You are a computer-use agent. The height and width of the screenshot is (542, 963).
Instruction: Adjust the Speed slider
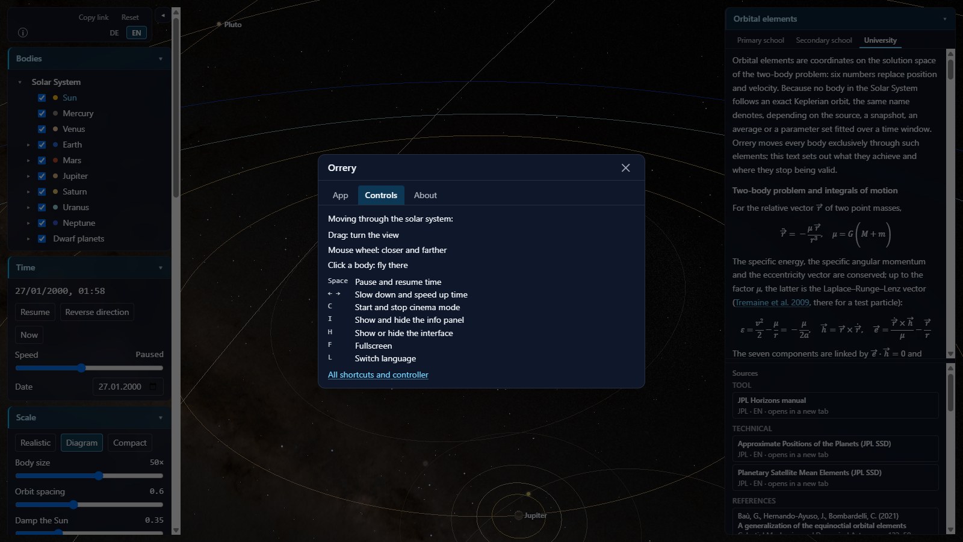coord(89,368)
